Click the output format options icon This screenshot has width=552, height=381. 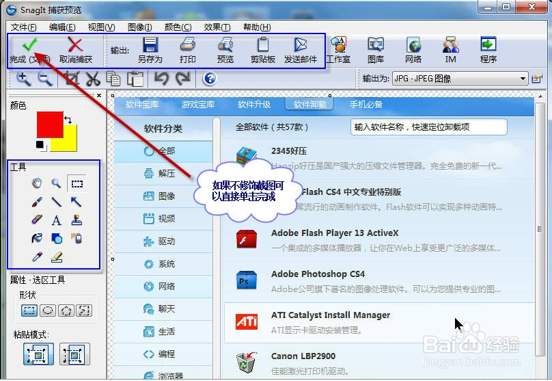coord(537,78)
